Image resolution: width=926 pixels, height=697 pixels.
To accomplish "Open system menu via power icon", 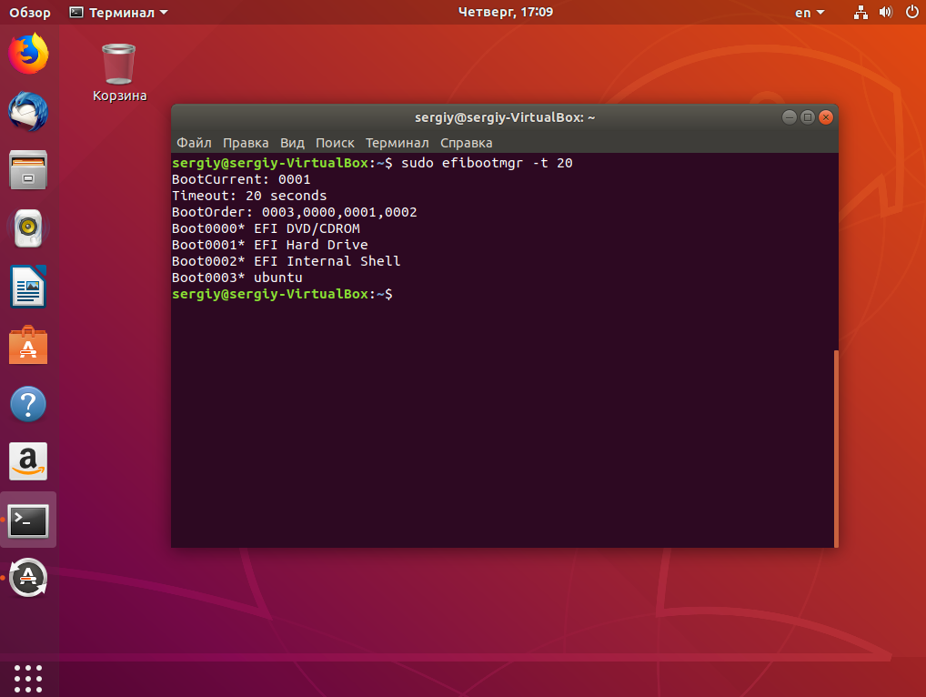I will point(911,12).
